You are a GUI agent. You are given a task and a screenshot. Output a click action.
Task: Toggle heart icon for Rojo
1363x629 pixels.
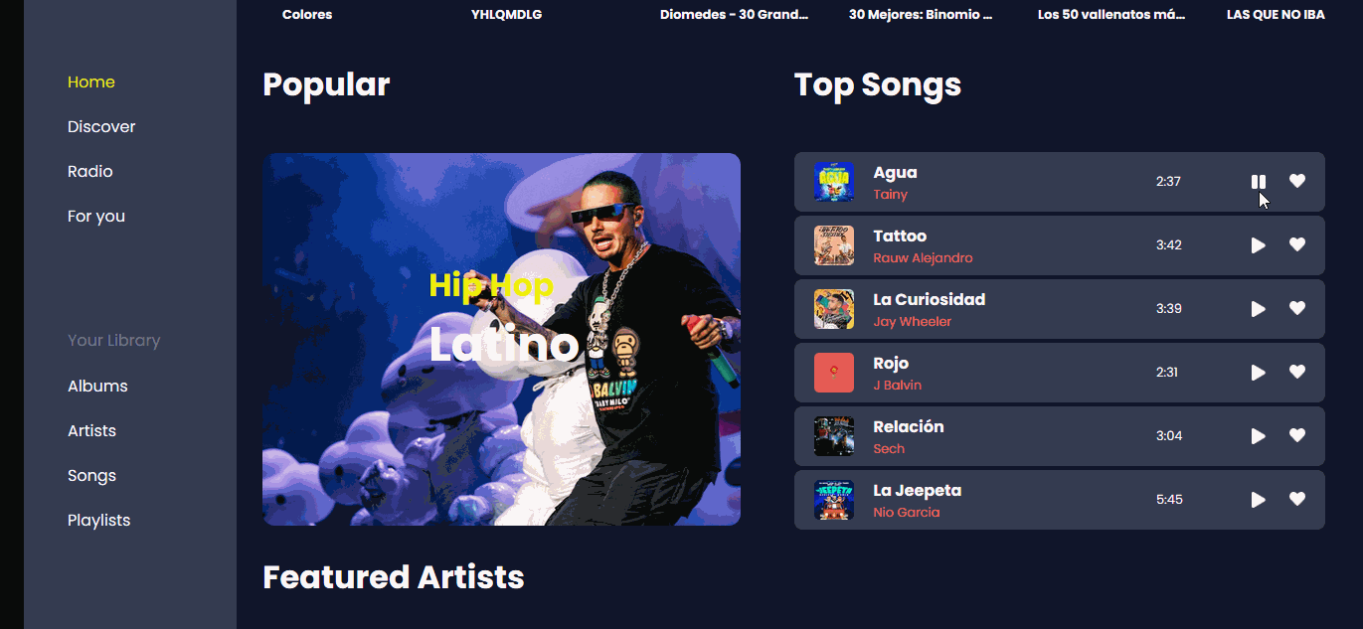(1297, 372)
